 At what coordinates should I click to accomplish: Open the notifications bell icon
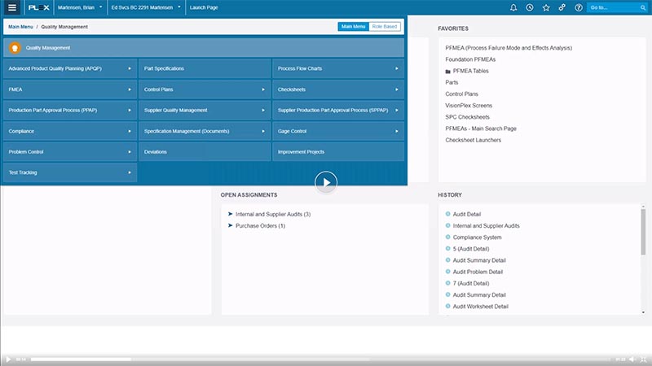pos(513,7)
